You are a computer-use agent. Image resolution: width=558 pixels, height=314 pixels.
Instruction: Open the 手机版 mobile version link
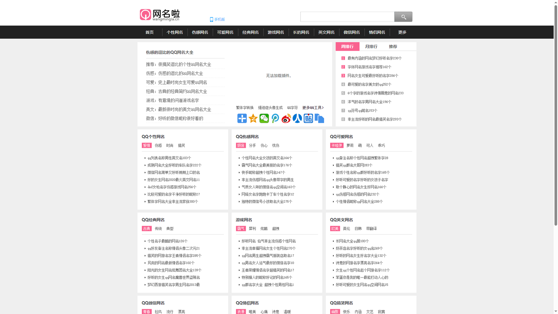coord(217,19)
